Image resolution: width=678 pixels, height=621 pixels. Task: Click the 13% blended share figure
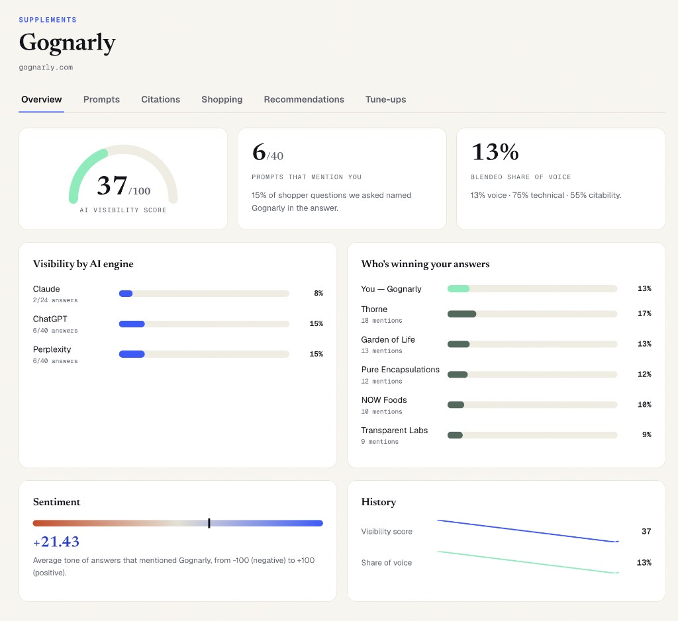[x=495, y=152]
